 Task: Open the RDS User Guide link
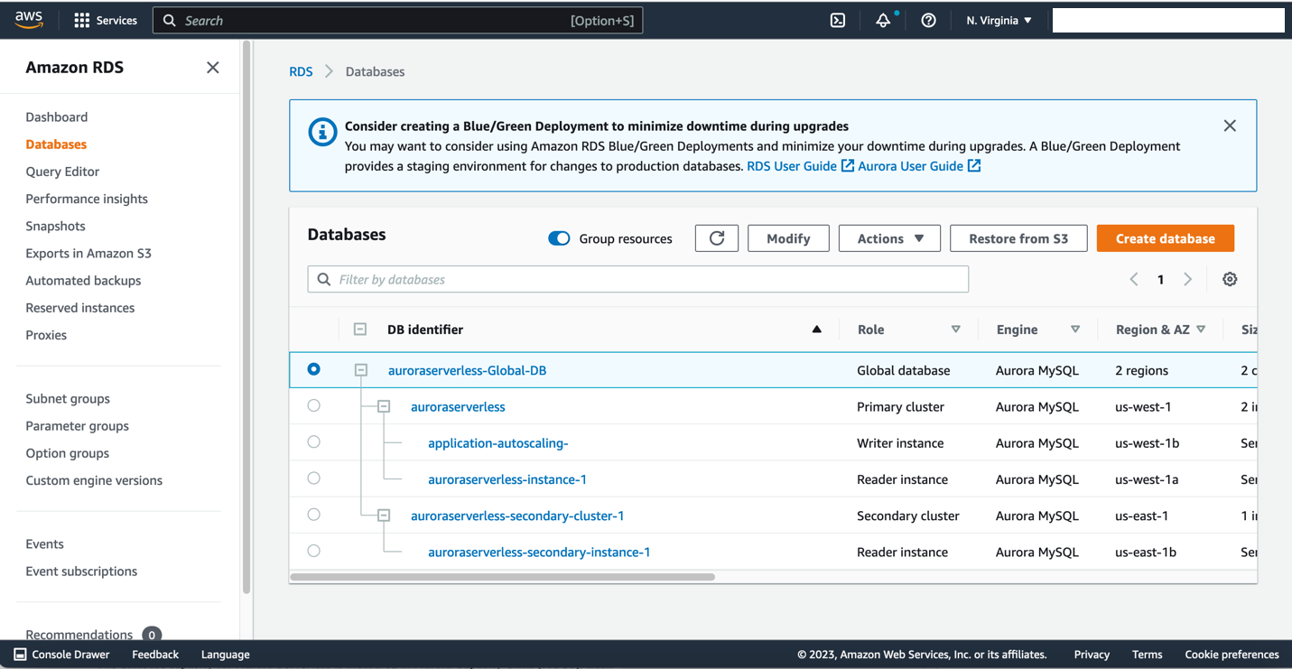tap(800, 166)
